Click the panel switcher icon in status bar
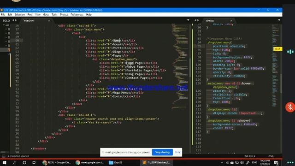This screenshot has width=295, height=166. [4, 156]
